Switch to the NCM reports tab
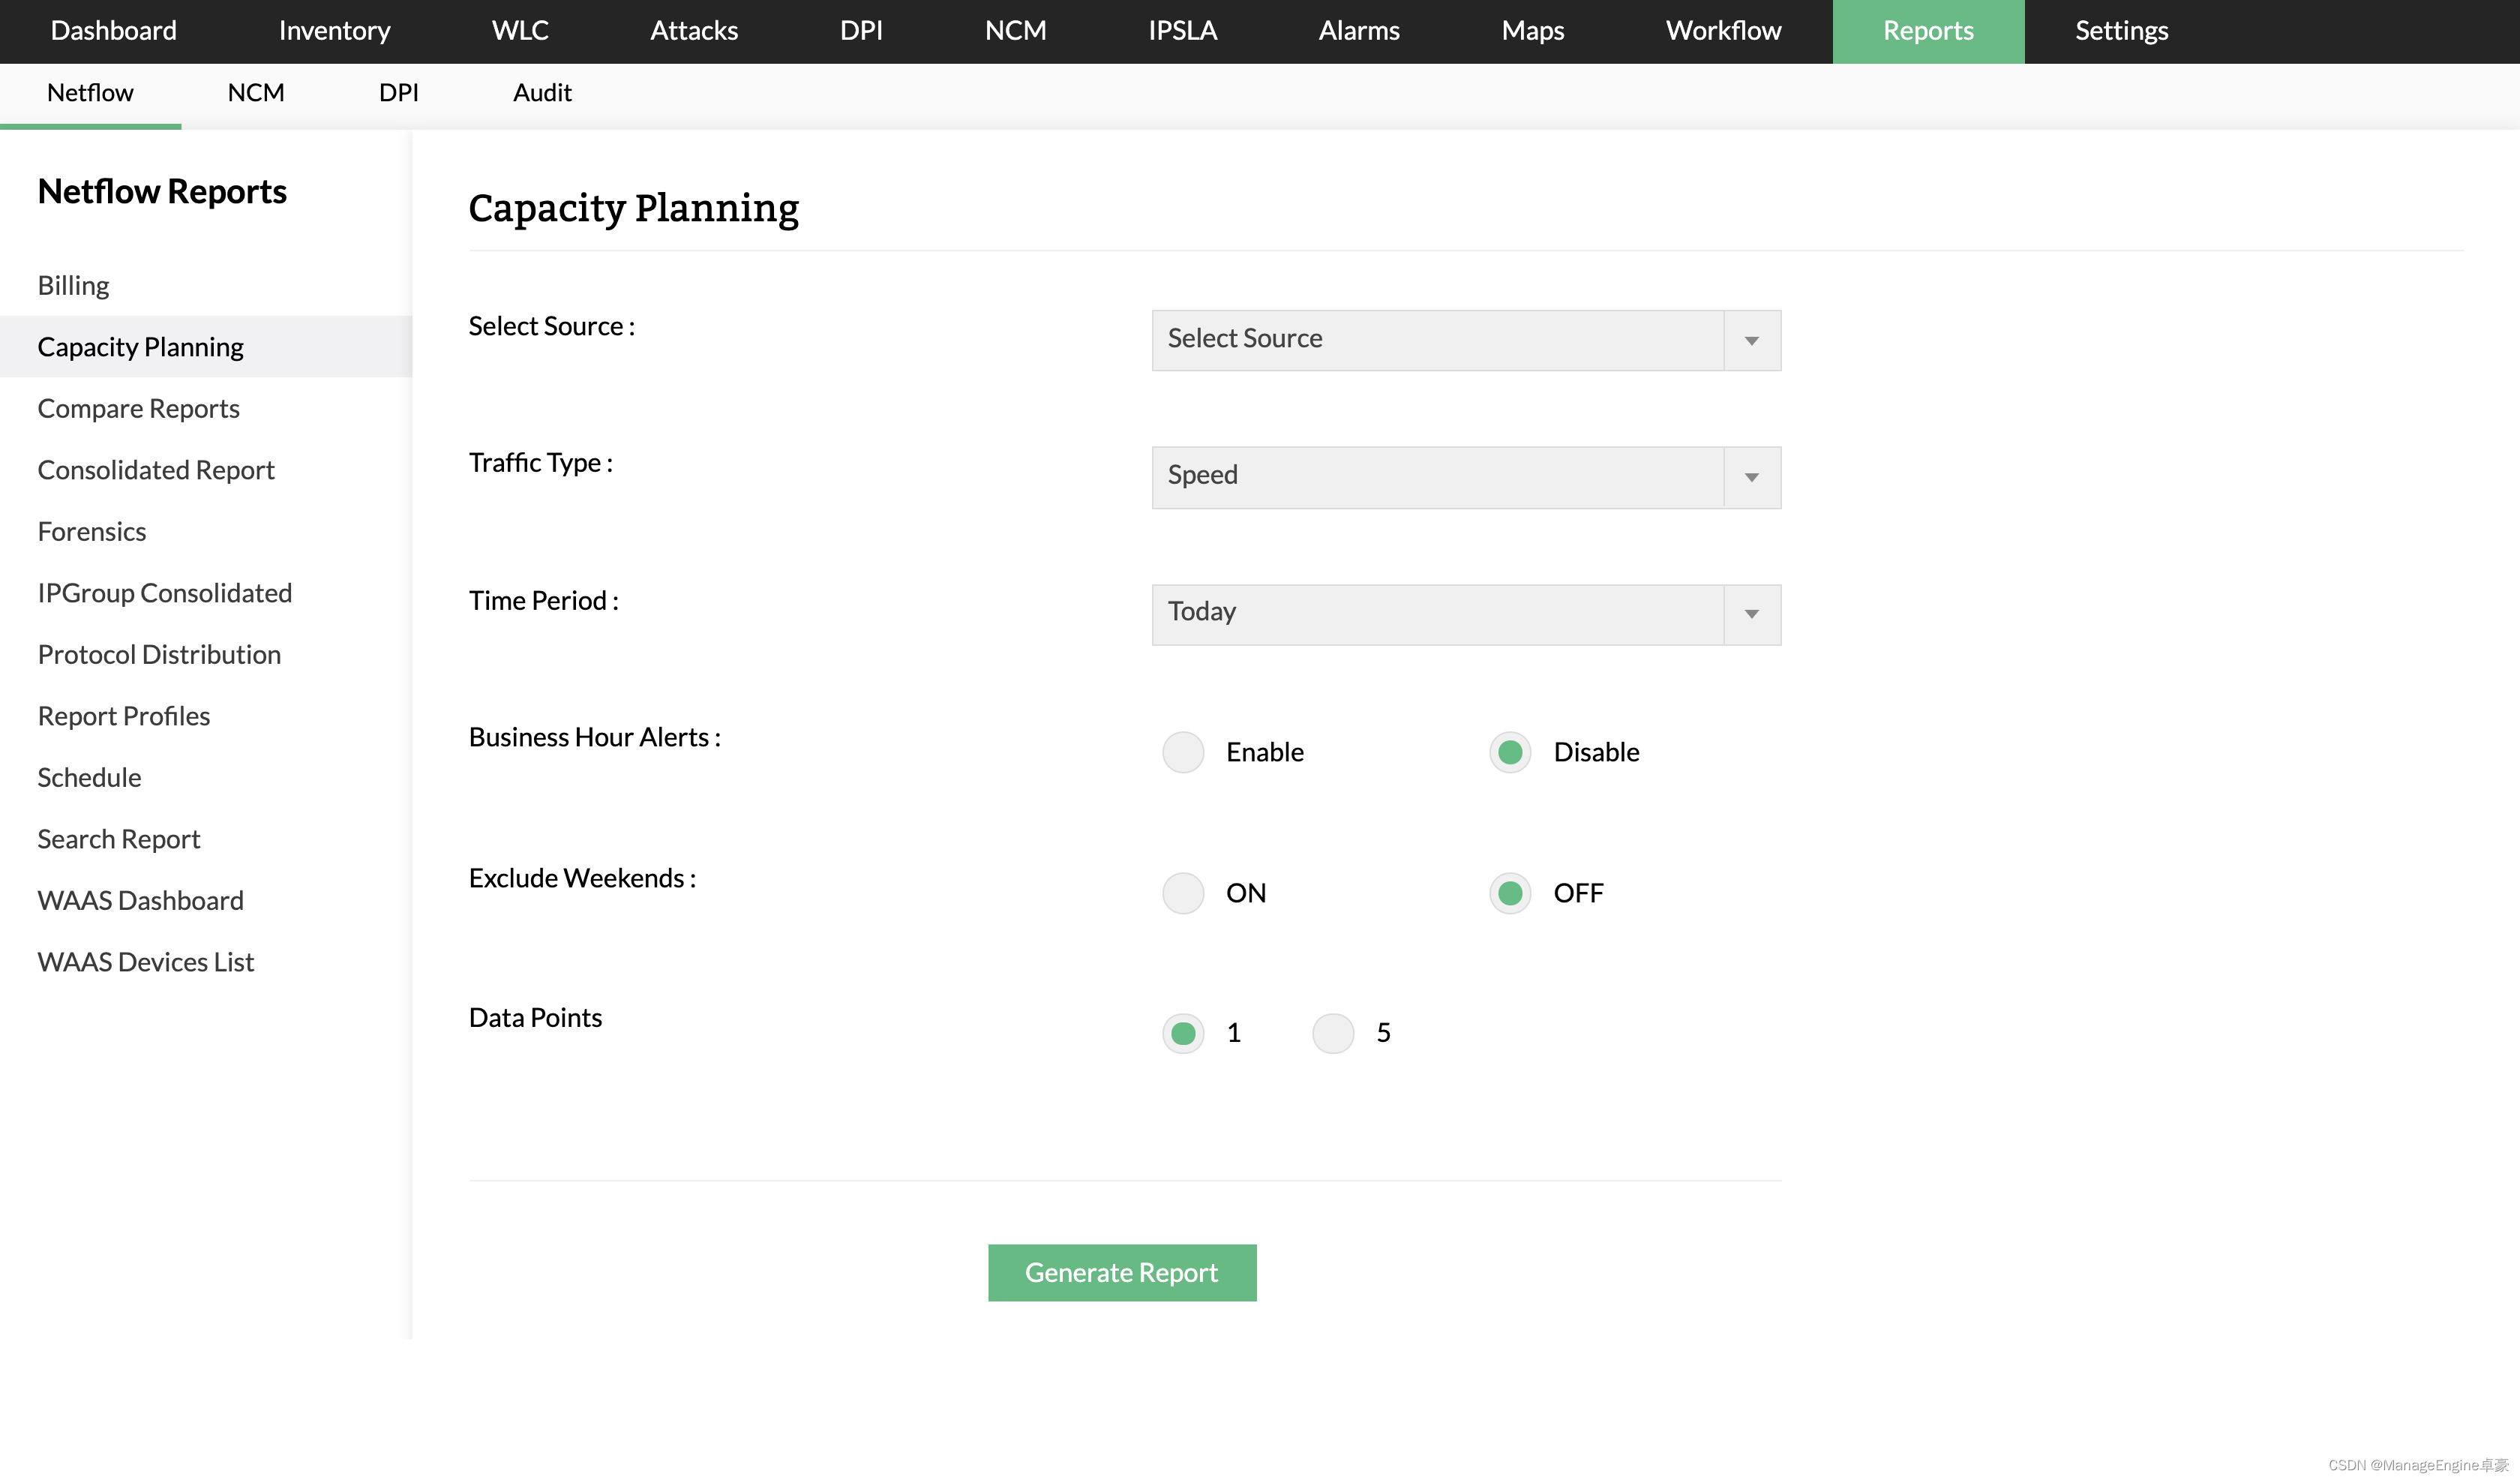 coord(257,92)
